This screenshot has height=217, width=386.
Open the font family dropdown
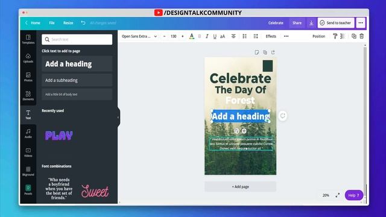pyautogui.click(x=139, y=36)
